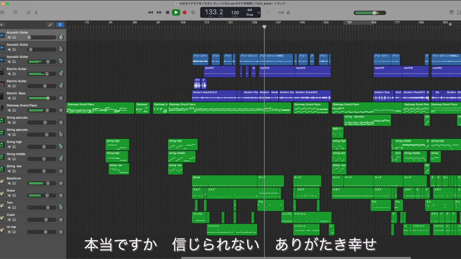Open the Smart Controls dial icon
The width and height of the screenshot is (461, 259).
[x=28, y=12]
